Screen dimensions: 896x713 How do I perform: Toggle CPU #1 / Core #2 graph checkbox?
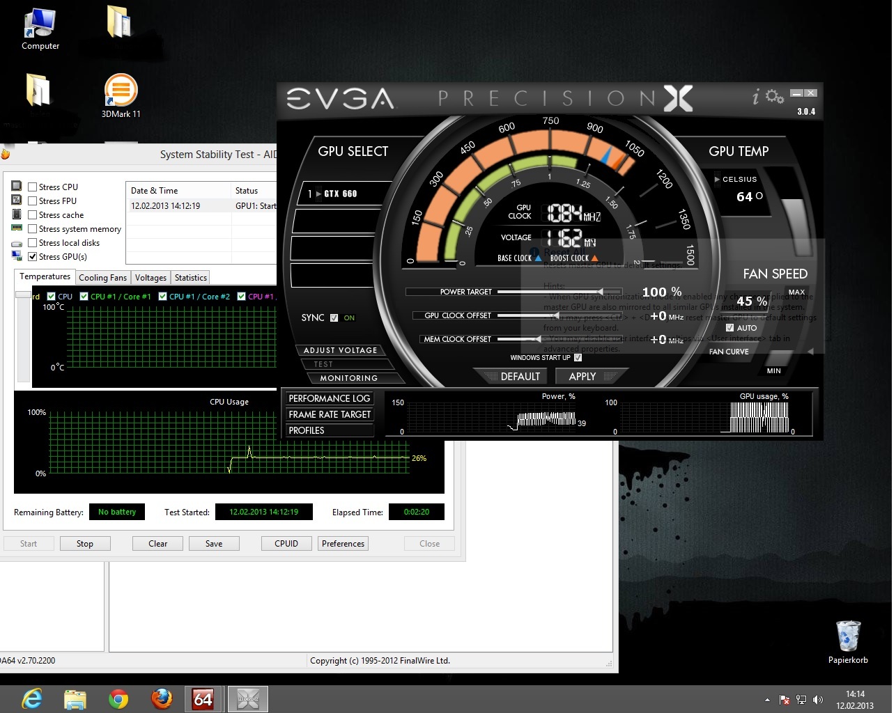(x=162, y=296)
